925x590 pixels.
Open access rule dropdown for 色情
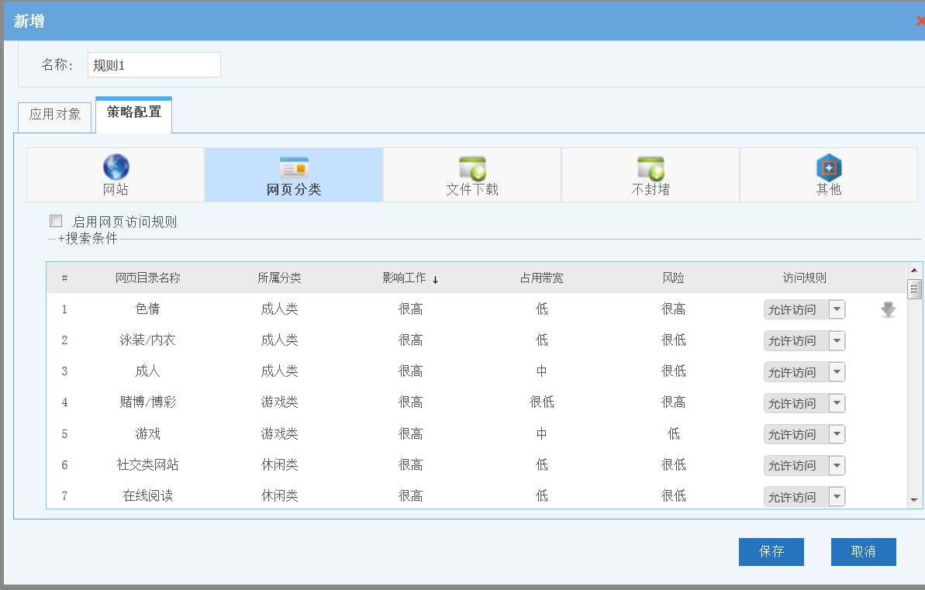[837, 310]
